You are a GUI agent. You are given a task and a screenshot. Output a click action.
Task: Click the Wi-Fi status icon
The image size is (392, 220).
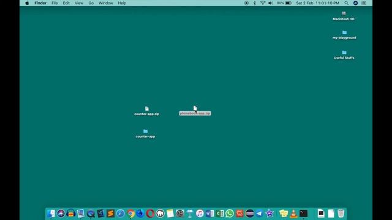[263, 3]
